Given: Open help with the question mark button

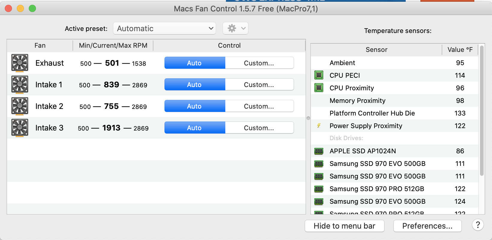Looking at the screenshot, I should tap(478, 225).
